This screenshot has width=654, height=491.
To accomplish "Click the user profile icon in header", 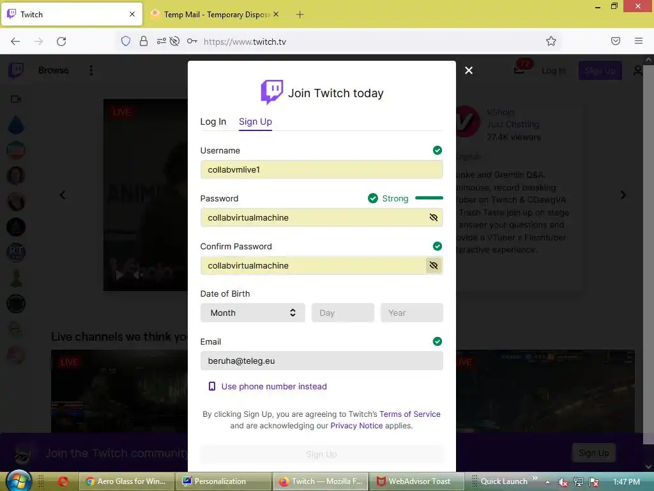I will 638,70.
